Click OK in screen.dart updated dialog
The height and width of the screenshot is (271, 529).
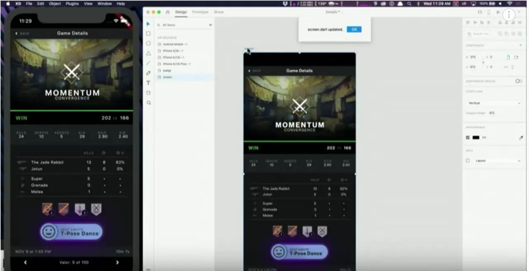point(354,29)
